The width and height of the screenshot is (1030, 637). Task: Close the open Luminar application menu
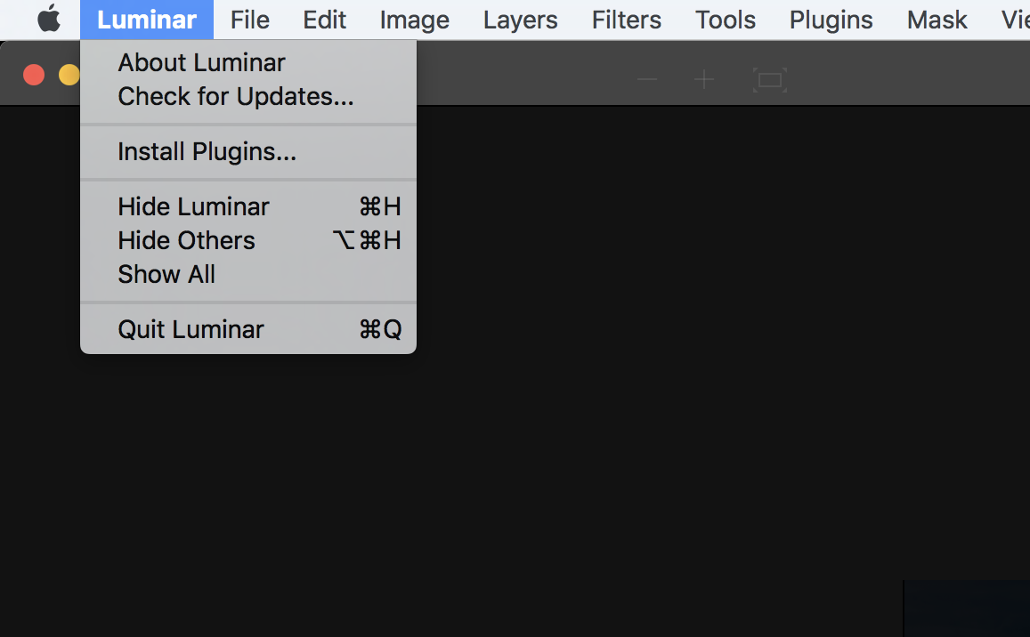(x=146, y=19)
